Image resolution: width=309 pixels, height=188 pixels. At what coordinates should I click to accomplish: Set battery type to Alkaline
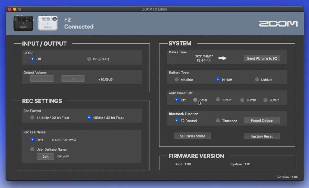[177, 79]
